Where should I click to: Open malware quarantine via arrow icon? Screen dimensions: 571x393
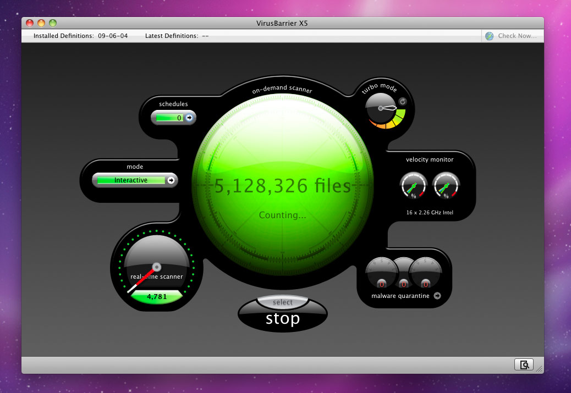coord(437,296)
